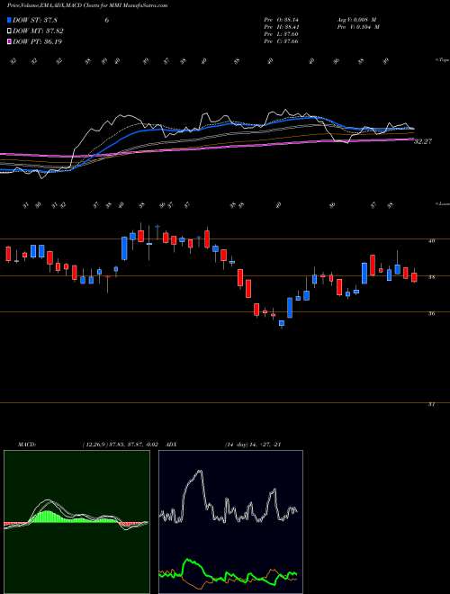This screenshot has width=450, height=594.
Task: Click the ADX (14 day) values text
Action: click(x=252, y=445)
